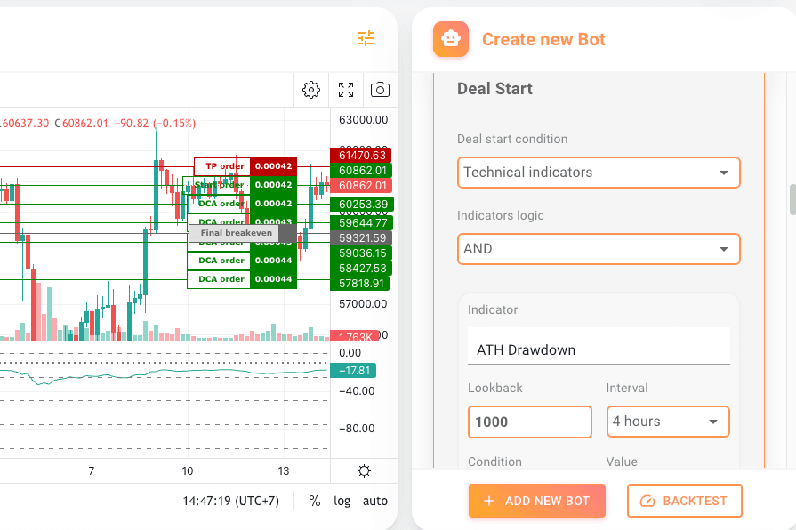This screenshot has height=530, width=796.
Task: Open chart settings sliders icon
Action: (x=366, y=38)
